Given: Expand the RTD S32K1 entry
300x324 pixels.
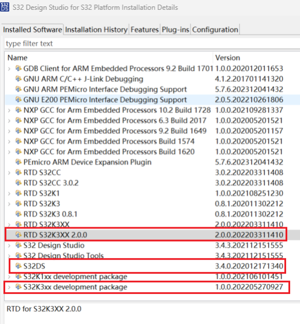Looking at the screenshot, I should click(9, 193).
